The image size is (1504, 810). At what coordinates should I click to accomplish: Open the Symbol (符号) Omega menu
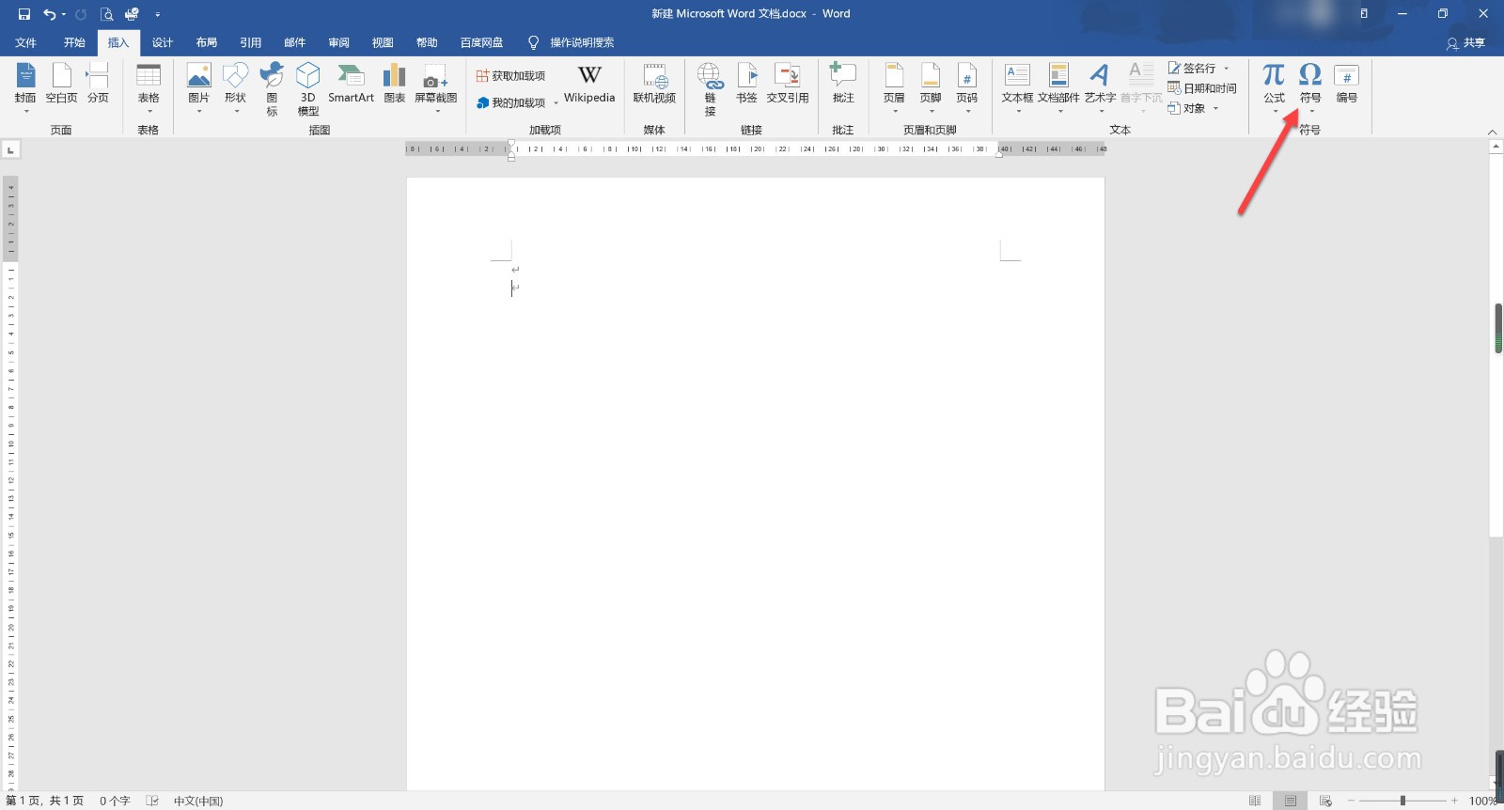pos(1310,88)
